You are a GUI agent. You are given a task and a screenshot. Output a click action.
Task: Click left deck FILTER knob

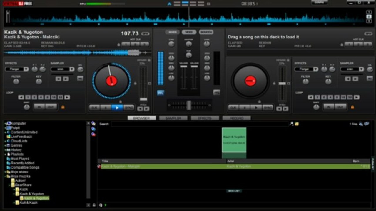click(16, 82)
